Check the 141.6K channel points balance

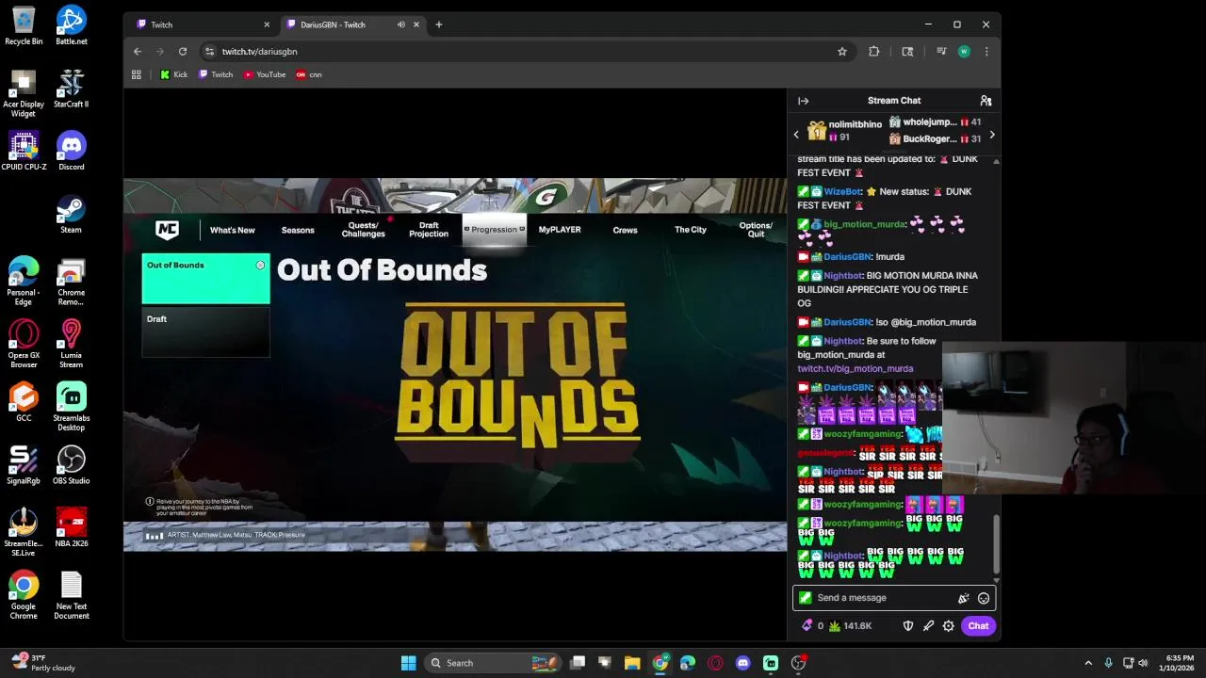coord(851,626)
